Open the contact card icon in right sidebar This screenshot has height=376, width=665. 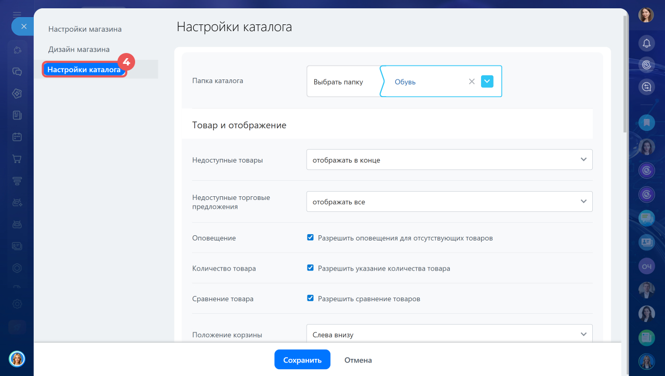tap(646, 242)
